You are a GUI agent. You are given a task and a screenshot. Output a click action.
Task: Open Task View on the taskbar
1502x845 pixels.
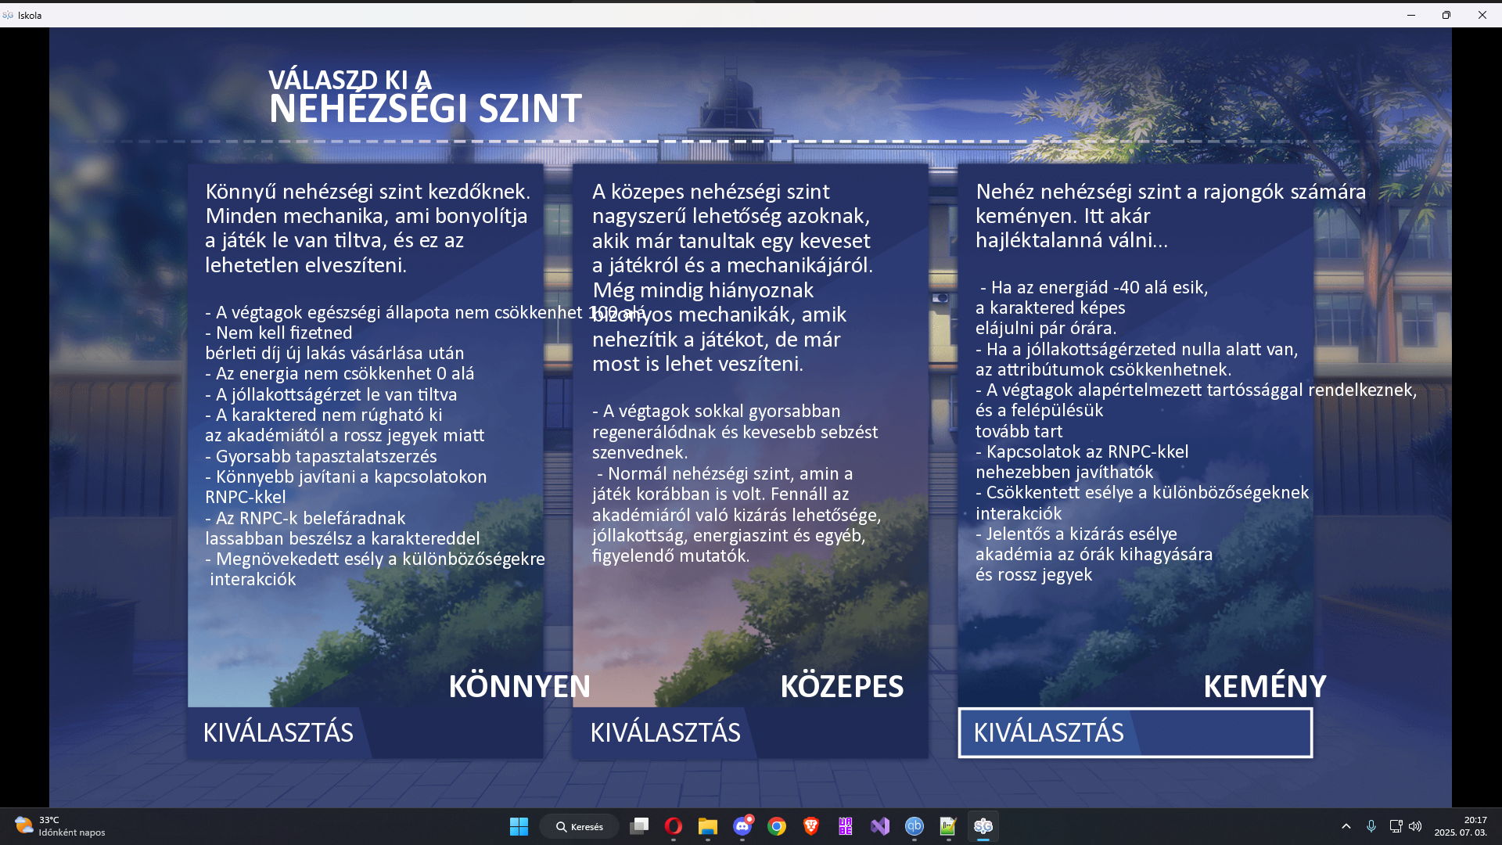click(639, 826)
